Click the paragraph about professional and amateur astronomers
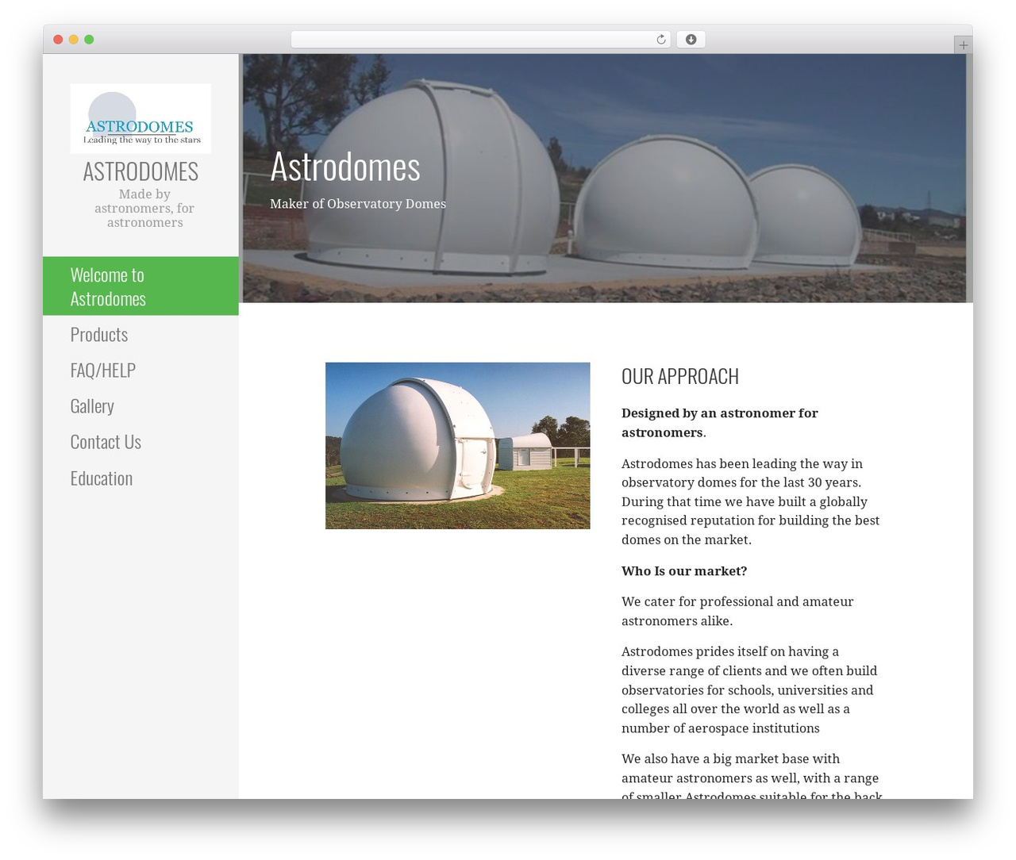This screenshot has height=860, width=1016. click(737, 612)
